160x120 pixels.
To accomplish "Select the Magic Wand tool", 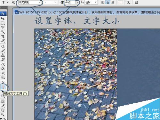I will tap(3, 32).
